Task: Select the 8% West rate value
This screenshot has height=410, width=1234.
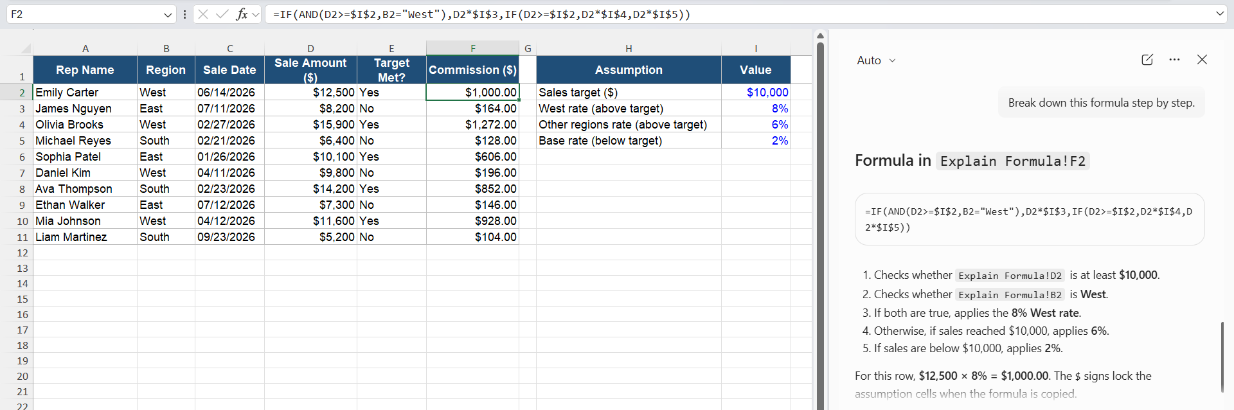Action: point(756,109)
